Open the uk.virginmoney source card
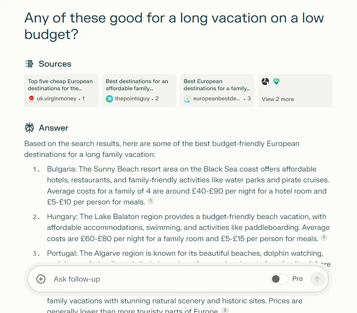Screen dimensions: 357x313 (61, 91)
